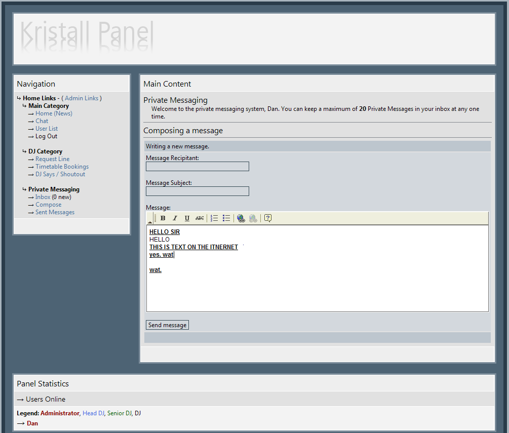The height and width of the screenshot is (433, 509).
Task: Click the Log Out link
Action: coord(46,136)
